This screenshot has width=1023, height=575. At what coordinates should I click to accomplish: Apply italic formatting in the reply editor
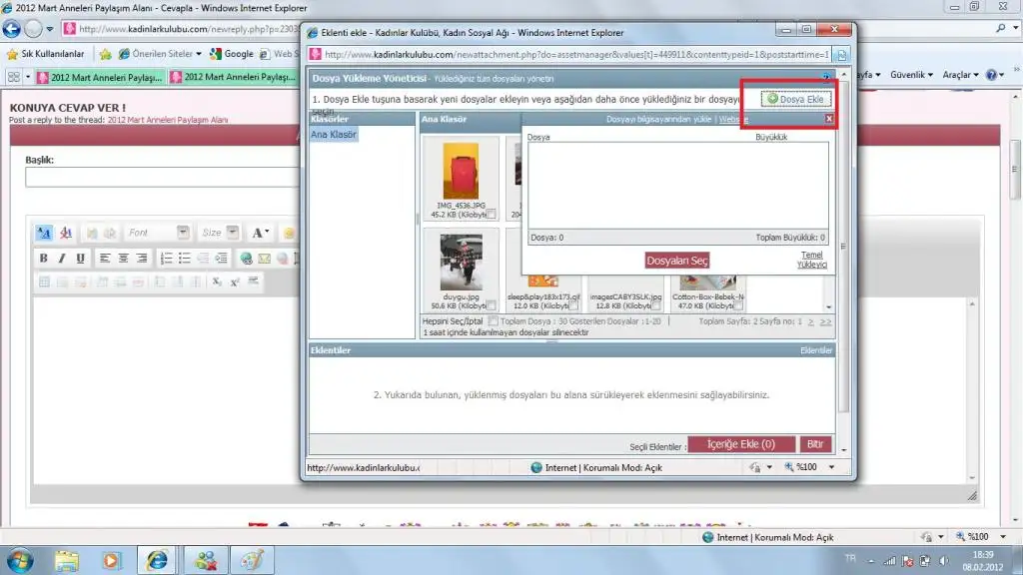62,259
